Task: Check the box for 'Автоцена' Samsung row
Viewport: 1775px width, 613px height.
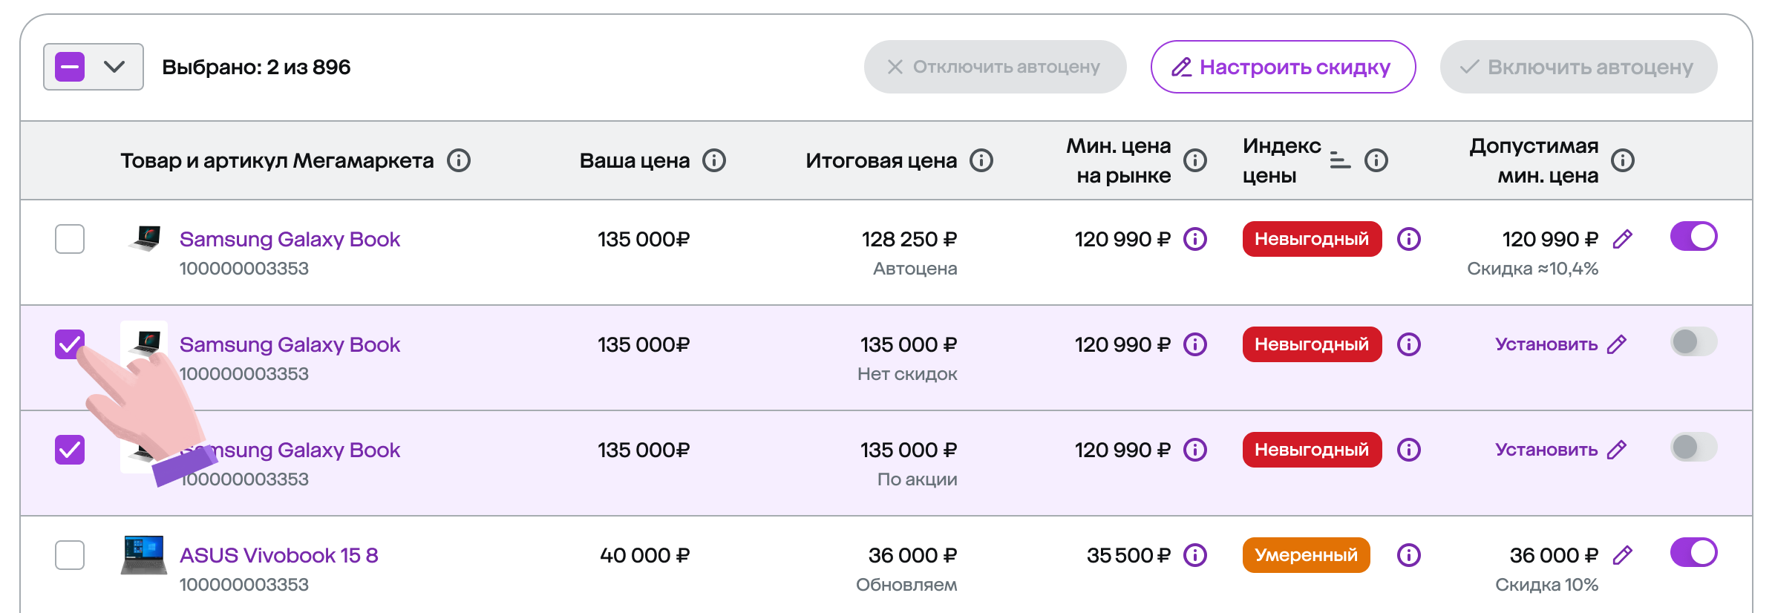Action: [70, 239]
